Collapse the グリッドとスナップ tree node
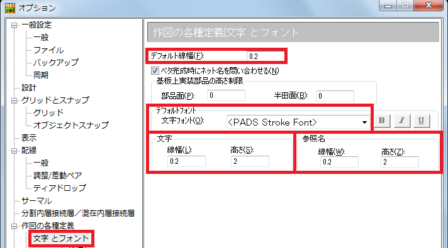 click(14, 100)
